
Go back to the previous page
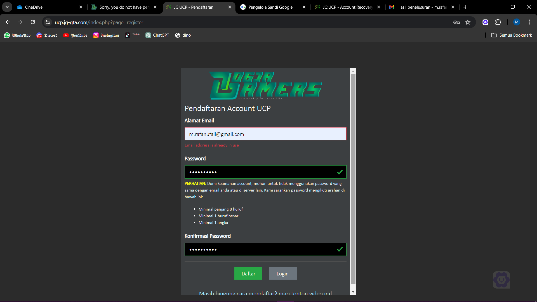click(8, 22)
